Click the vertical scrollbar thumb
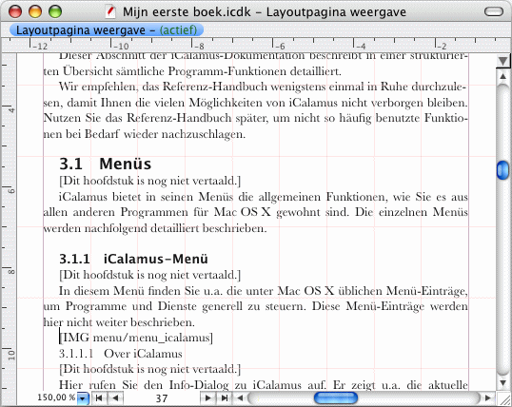Viewport: 512px width, 407px height. click(x=502, y=169)
